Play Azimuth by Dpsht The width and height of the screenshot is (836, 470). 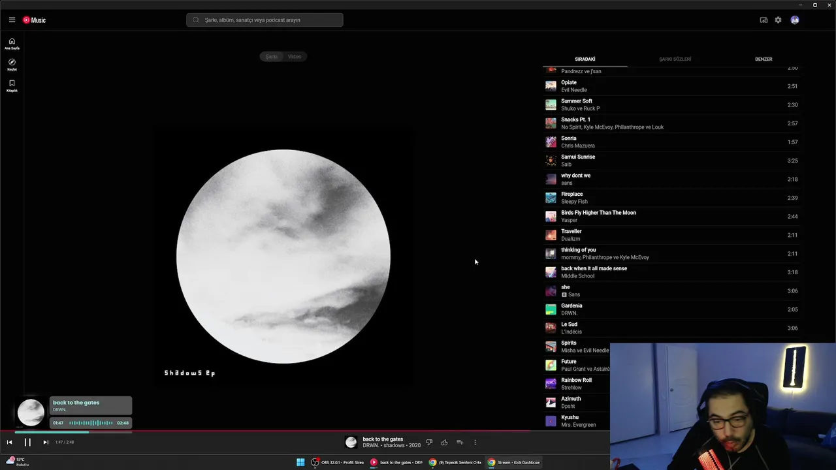[577, 402]
